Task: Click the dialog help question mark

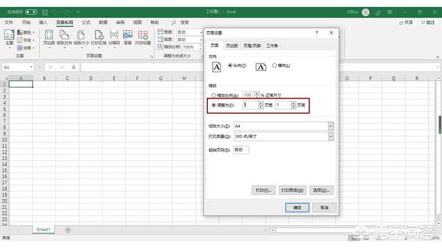Action: point(316,33)
